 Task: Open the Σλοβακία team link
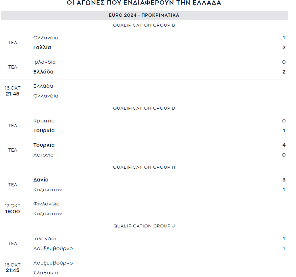point(46,273)
